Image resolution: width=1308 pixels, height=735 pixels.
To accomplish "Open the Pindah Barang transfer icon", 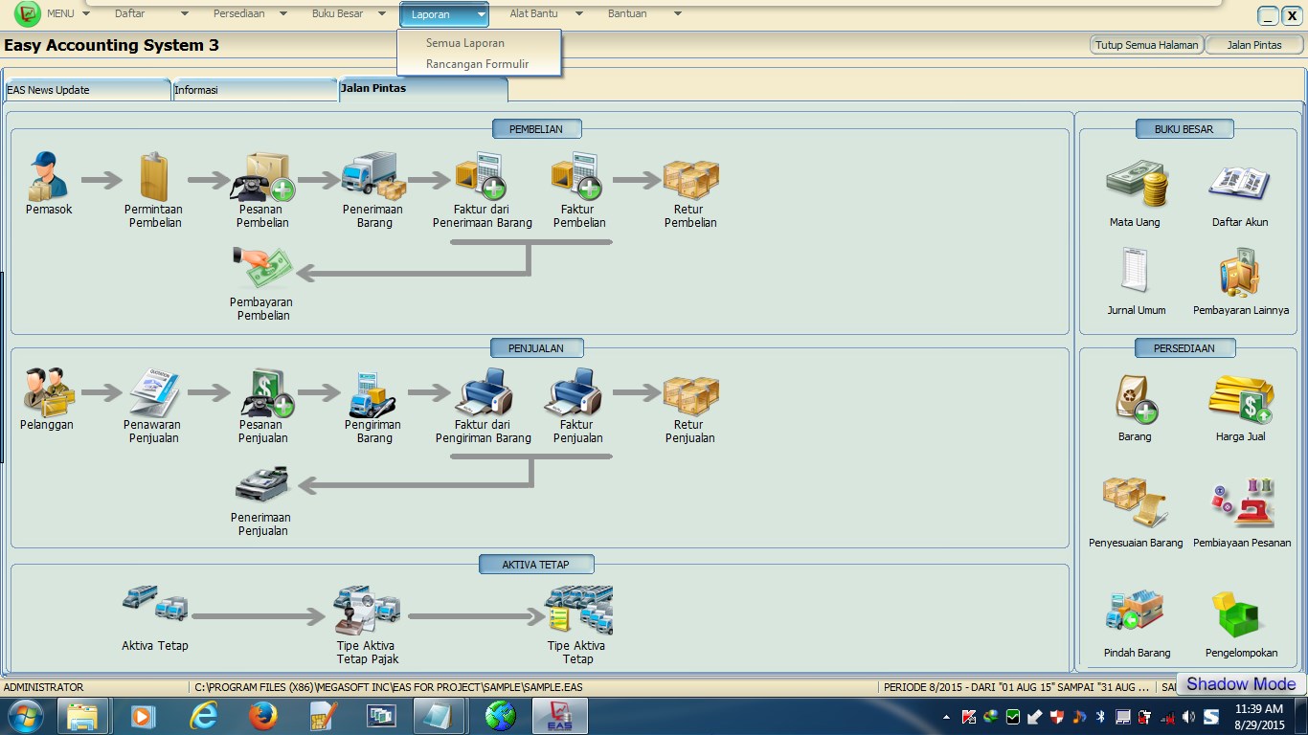I will pos(1135,611).
